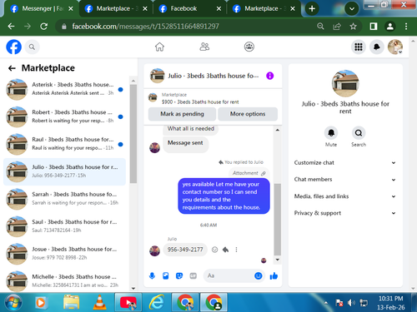Go to the Home feed icon

(x=159, y=47)
